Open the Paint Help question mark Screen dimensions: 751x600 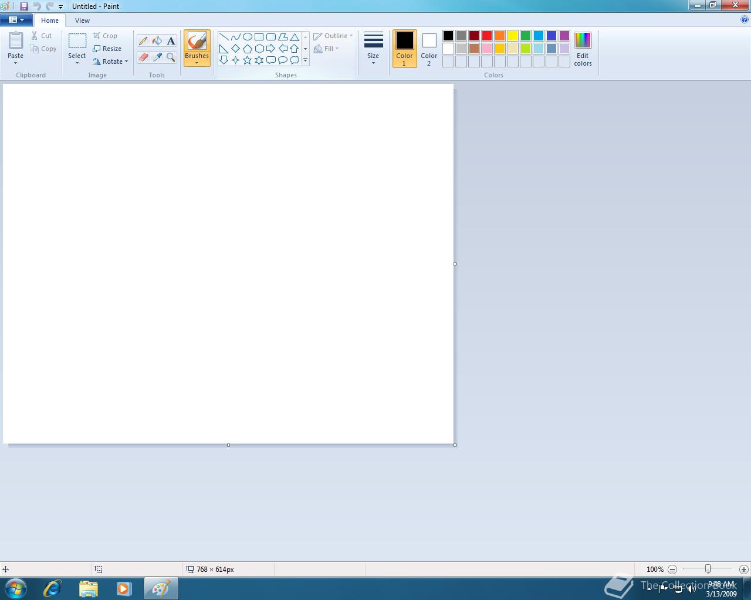tap(745, 19)
